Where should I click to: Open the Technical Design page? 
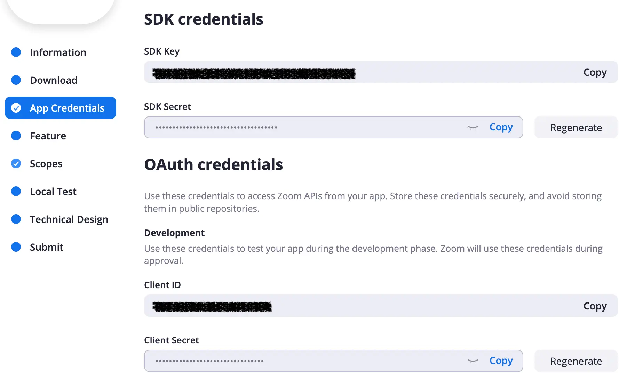coord(69,219)
